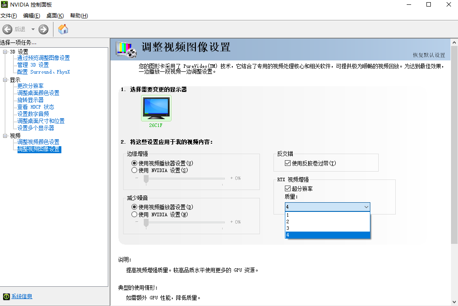This screenshot has width=458, height=306.
Task: Collapse the 显示 tree node
Action: 5,80
